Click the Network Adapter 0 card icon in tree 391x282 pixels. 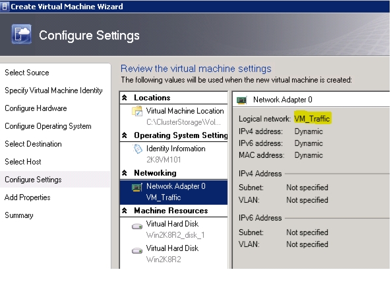pyautogui.click(x=137, y=187)
